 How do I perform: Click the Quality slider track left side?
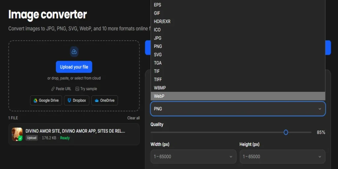217,132
